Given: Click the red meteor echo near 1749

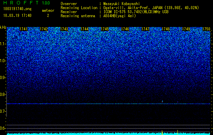Looking at the screenshot, I should (x=178, y=102).
